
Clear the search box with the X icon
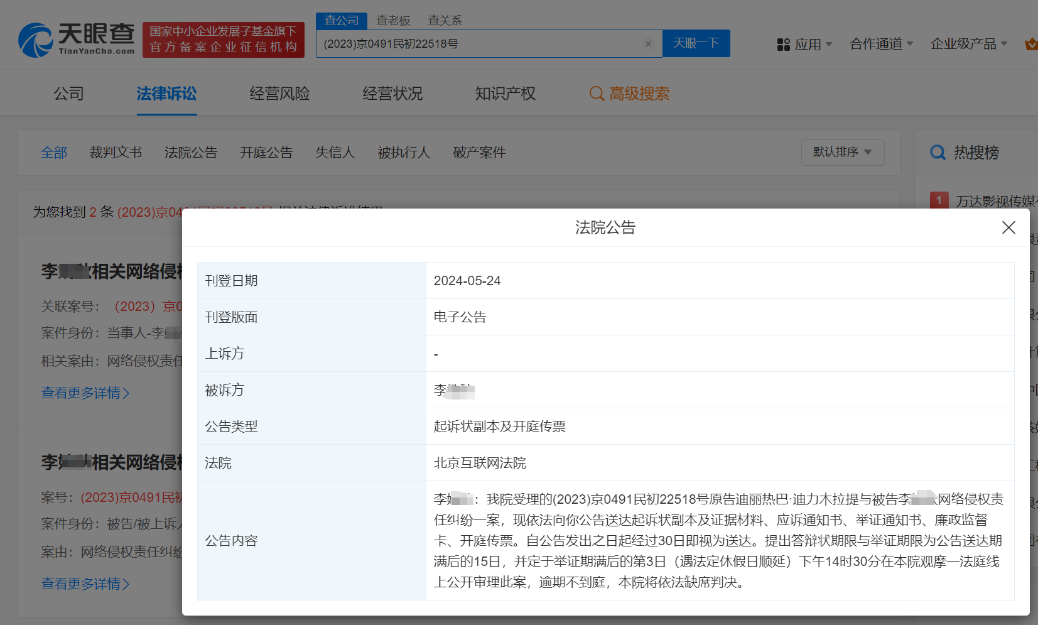[648, 43]
